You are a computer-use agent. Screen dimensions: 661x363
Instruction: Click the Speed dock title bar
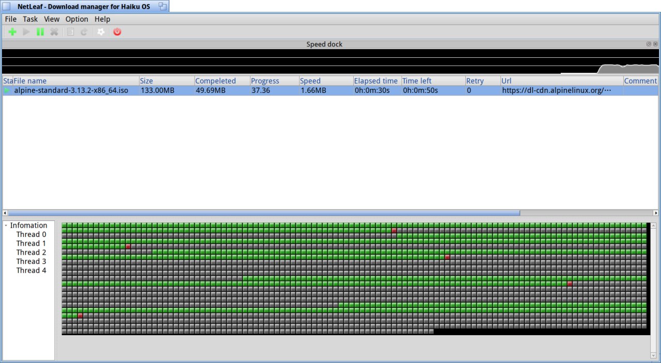click(324, 44)
